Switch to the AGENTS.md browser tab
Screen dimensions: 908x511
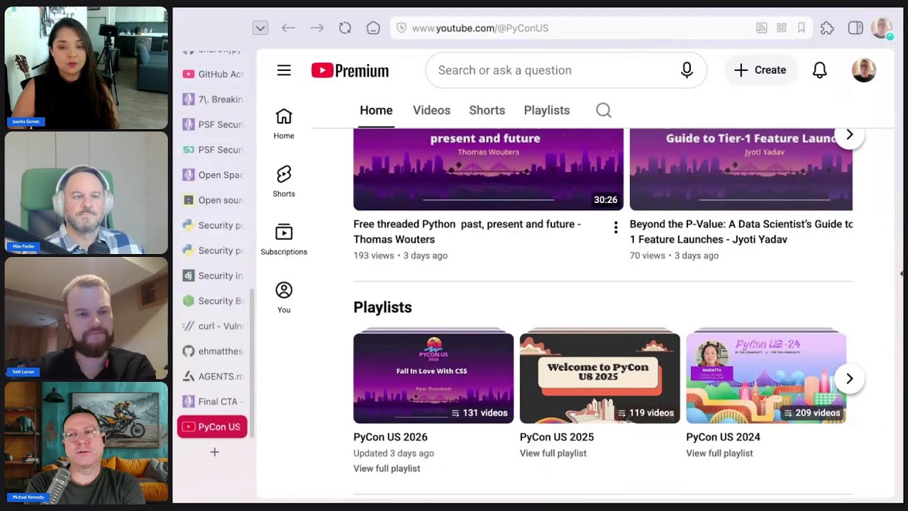[212, 376]
